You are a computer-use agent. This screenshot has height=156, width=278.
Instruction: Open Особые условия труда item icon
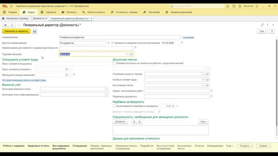[x=208, y=80]
